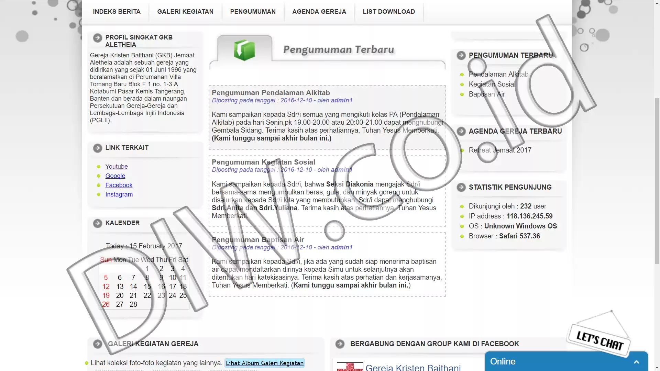Viewport: 660px width, 371px height.
Task: Click the page vertical scrollbar thumb
Action: pos(657,180)
